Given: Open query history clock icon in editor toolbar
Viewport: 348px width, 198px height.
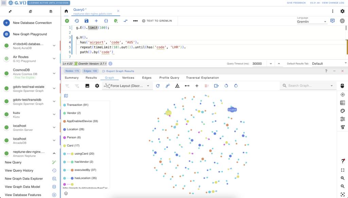Looking at the screenshot, I should 77,21.
